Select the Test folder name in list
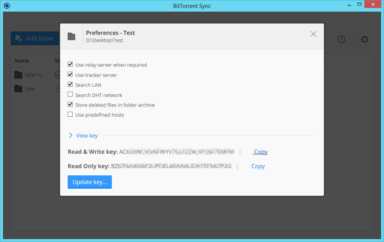The image size is (384, 242). point(30,89)
